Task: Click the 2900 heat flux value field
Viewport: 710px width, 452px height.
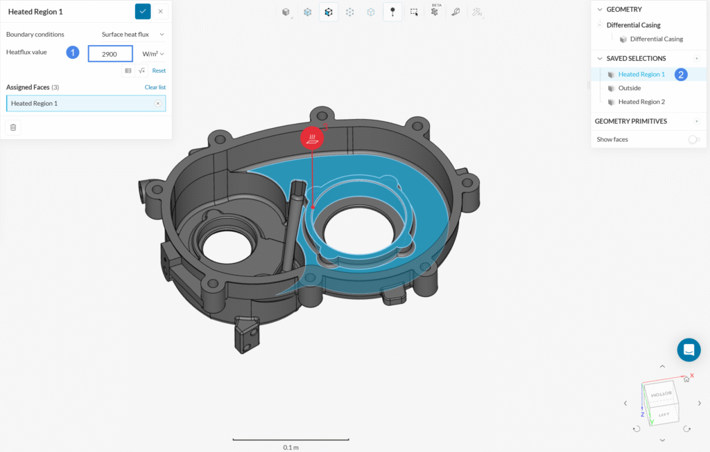Action: click(x=110, y=53)
